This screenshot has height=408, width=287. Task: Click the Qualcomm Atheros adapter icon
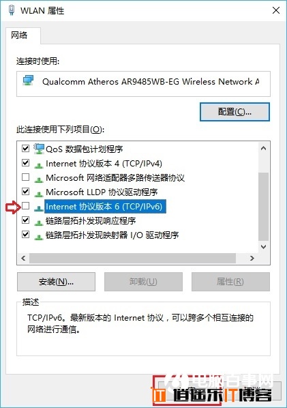[x=28, y=81]
